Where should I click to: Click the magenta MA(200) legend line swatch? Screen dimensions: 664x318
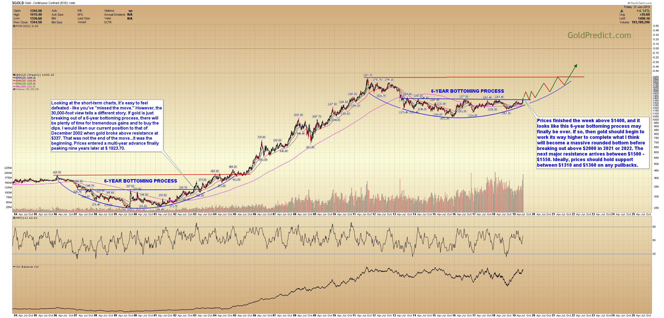(14, 86)
